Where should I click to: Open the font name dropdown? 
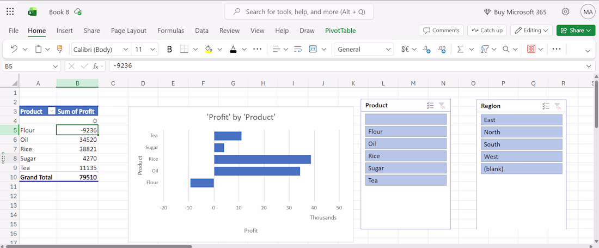tap(126, 49)
